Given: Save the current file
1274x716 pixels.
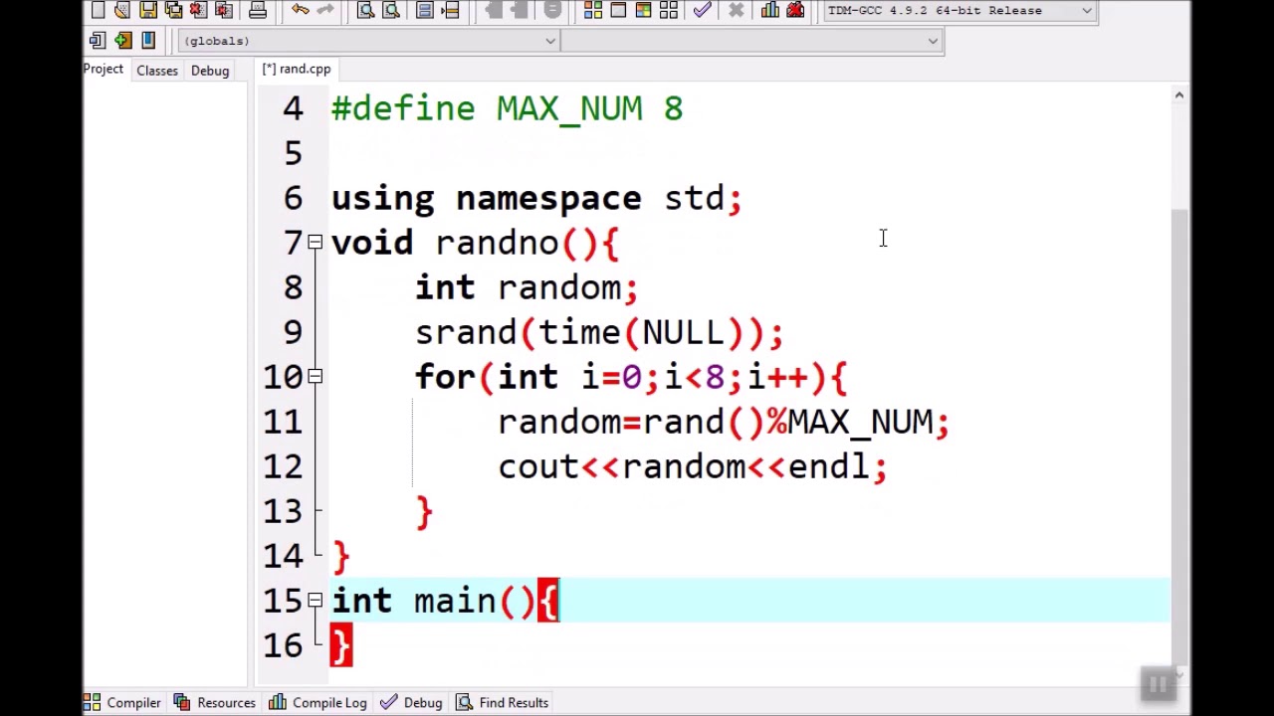Looking at the screenshot, I should 148,10.
